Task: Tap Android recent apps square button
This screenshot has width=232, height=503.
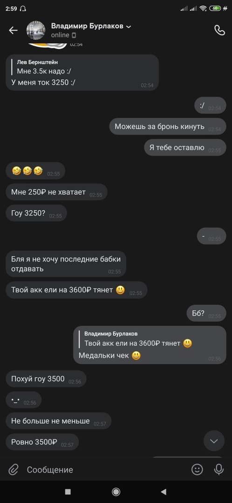Action: (x=68, y=491)
